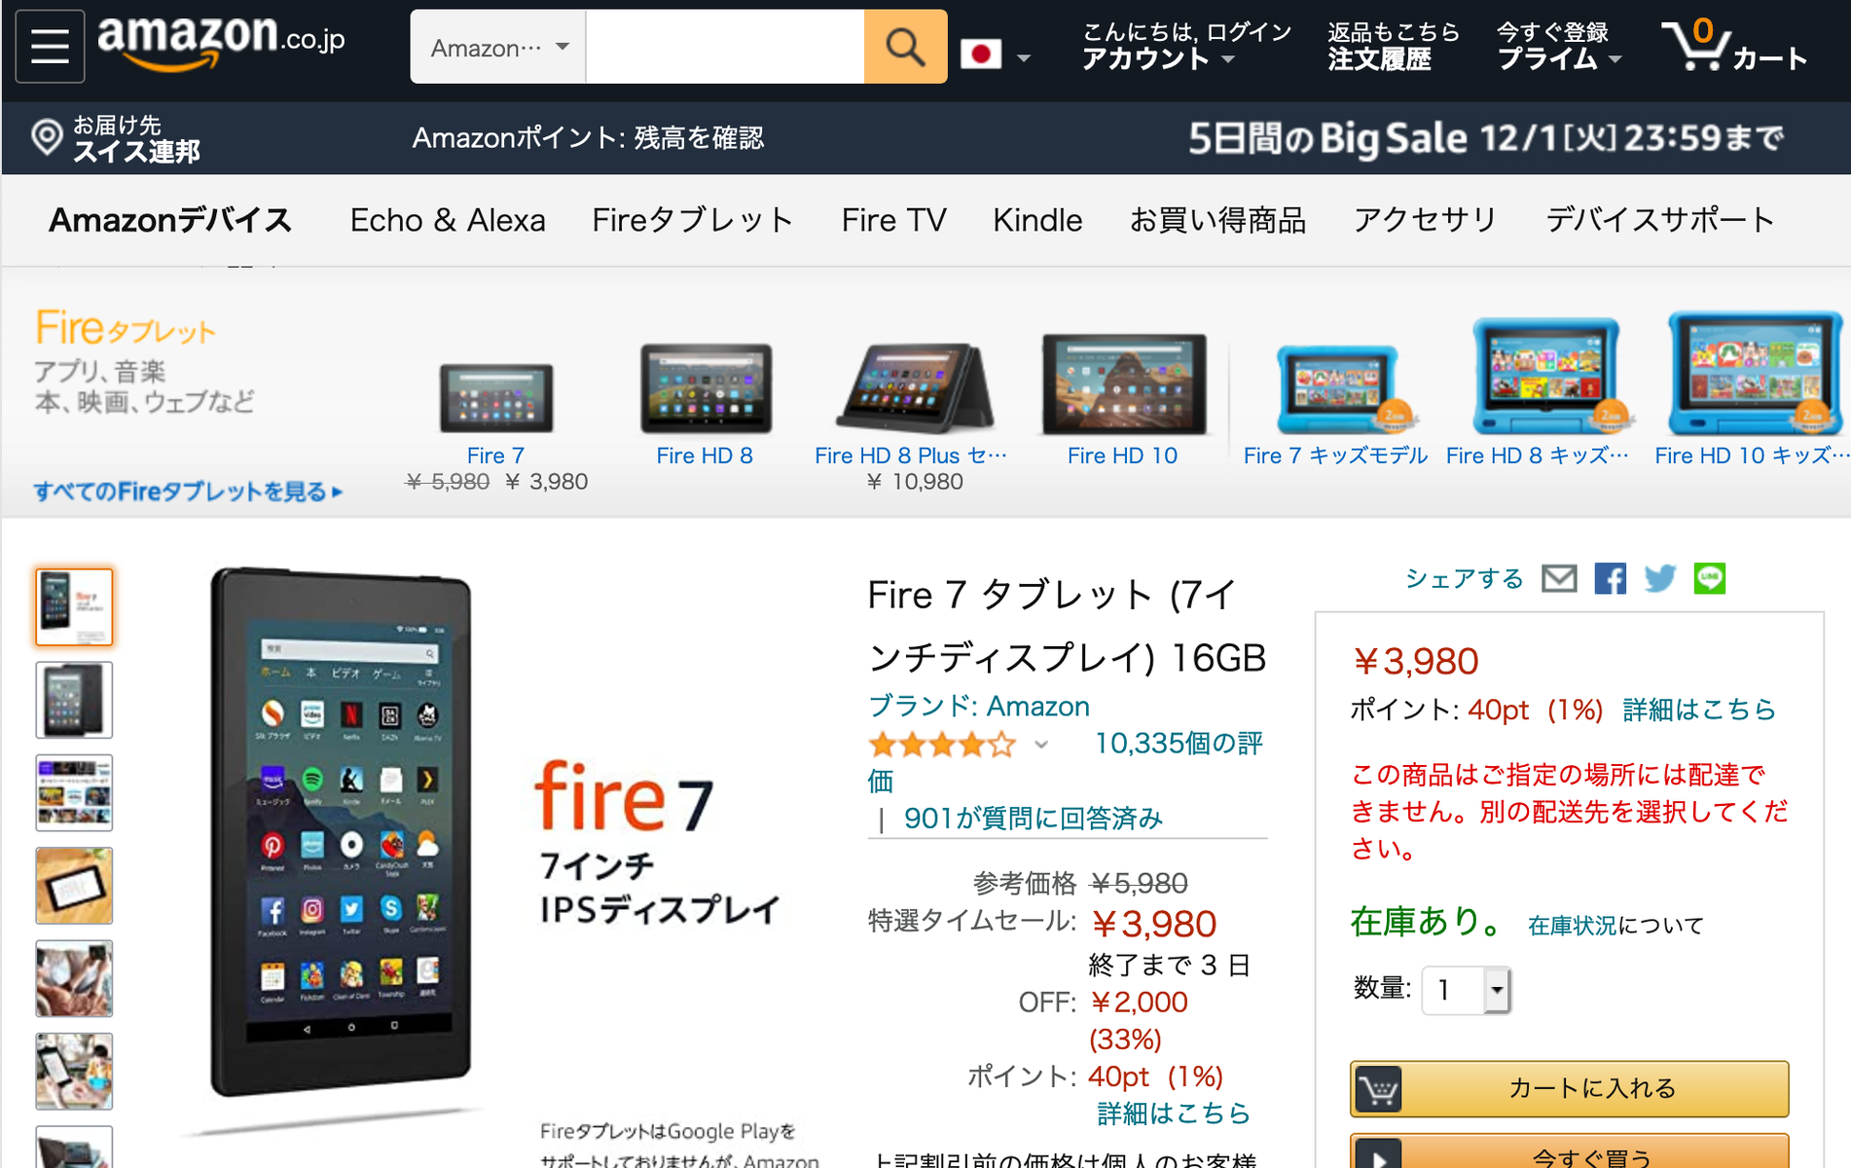Click the orange search magnifier button
Viewport: 1851px width, 1168px height.
(x=905, y=47)
